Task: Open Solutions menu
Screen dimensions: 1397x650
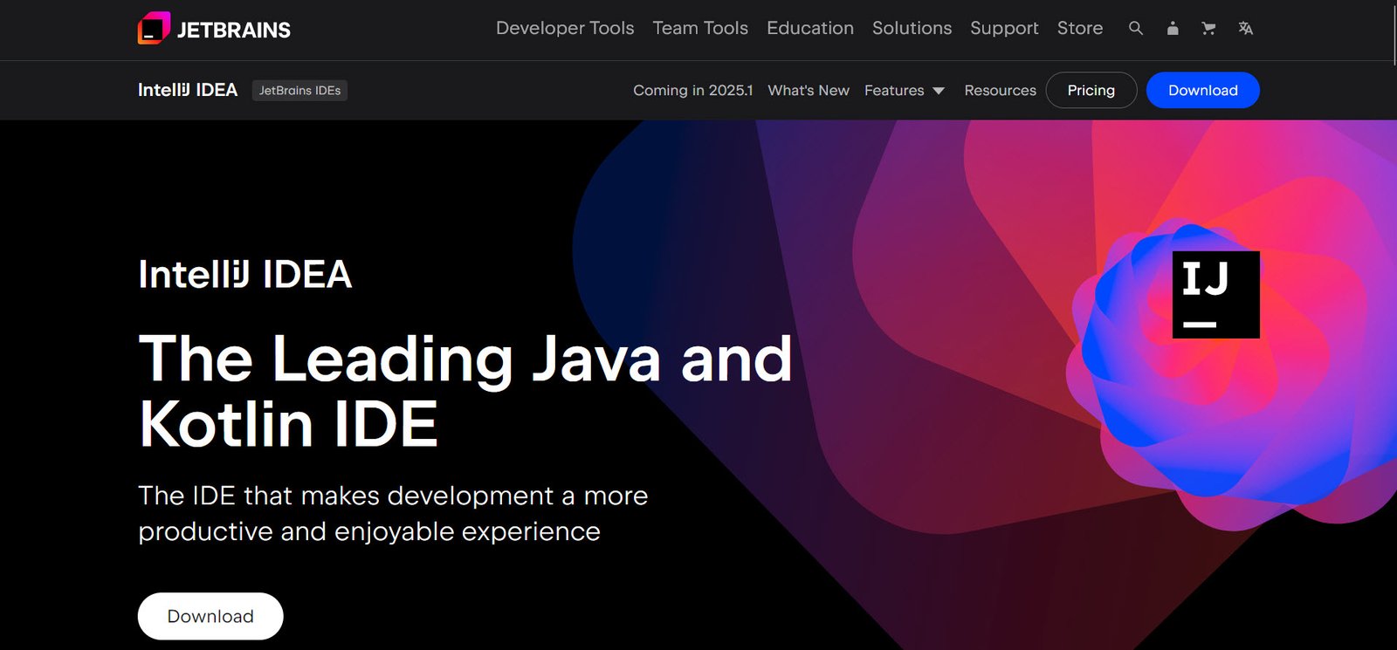Action: point(912,28)
